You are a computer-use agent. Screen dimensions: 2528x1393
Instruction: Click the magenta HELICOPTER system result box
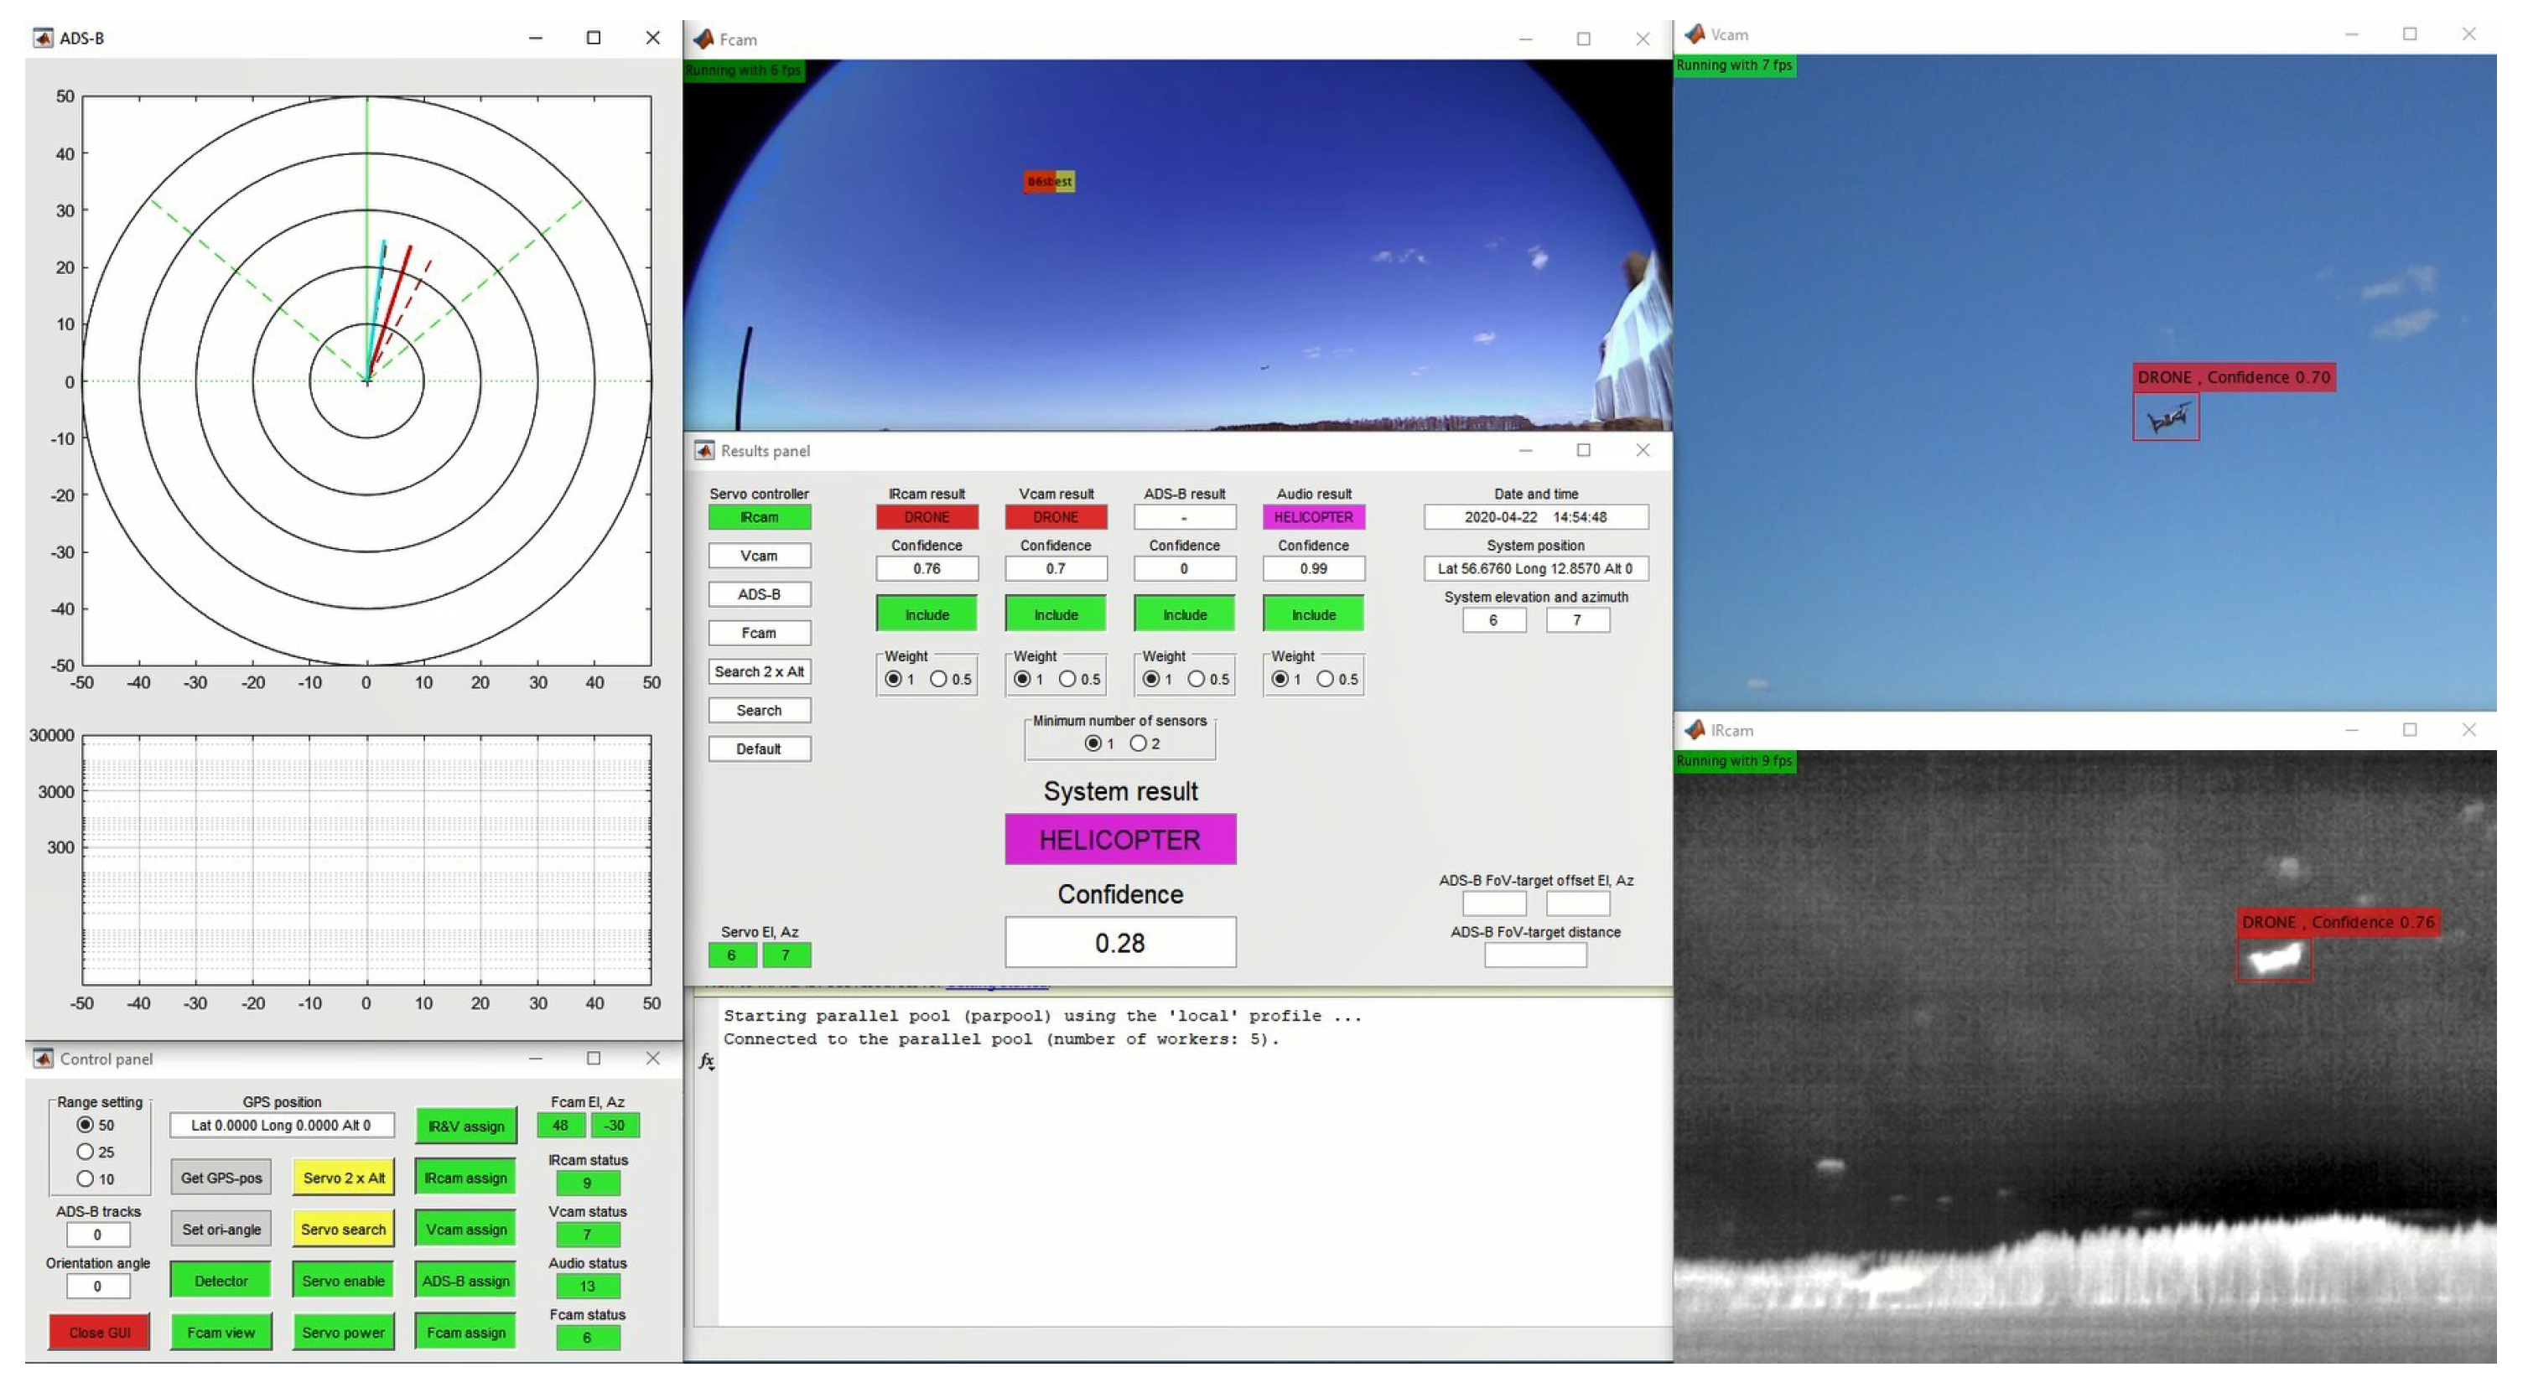point(1119,840)
